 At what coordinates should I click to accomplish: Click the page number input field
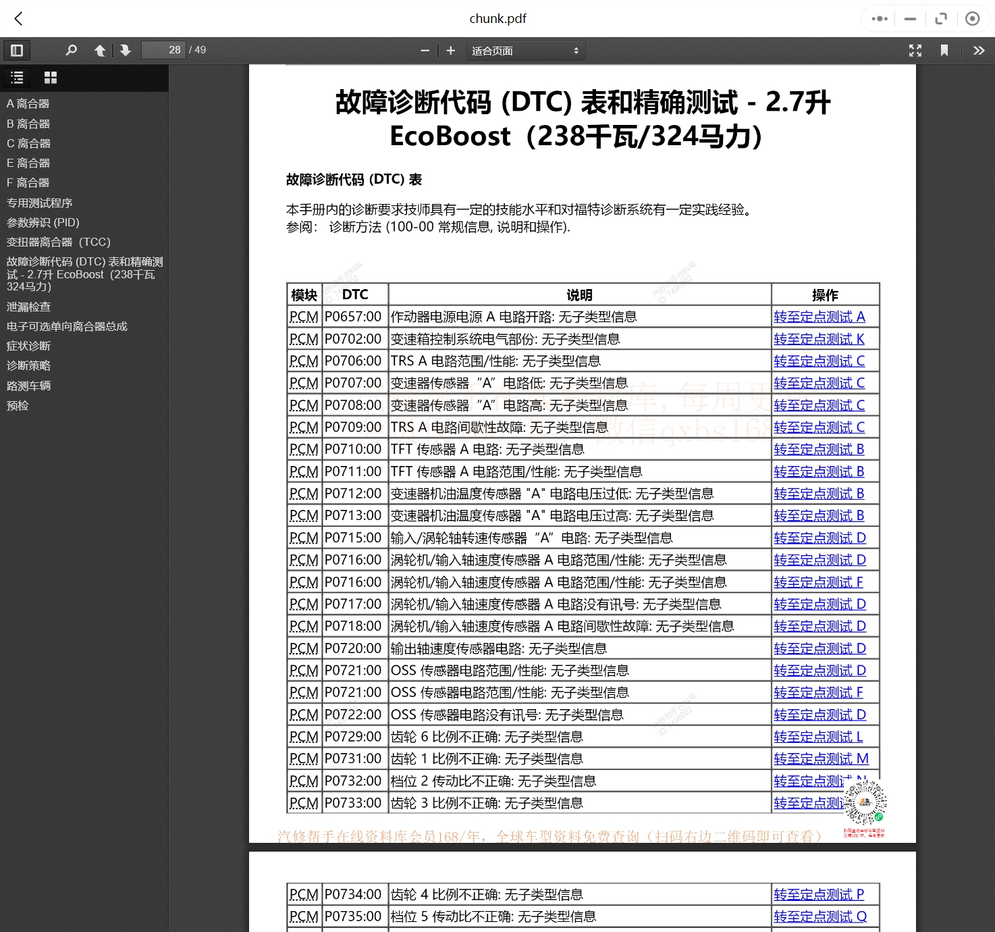click(163, 50)
